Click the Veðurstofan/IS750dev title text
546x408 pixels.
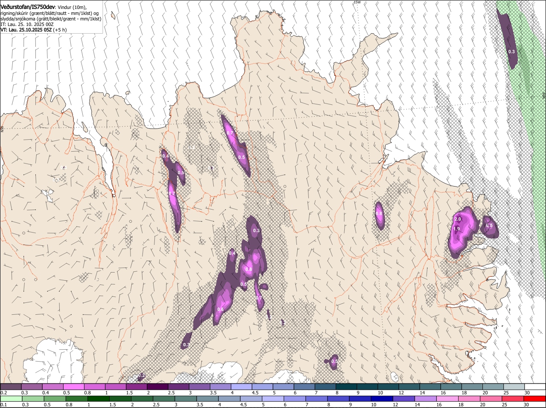[27, 7]
